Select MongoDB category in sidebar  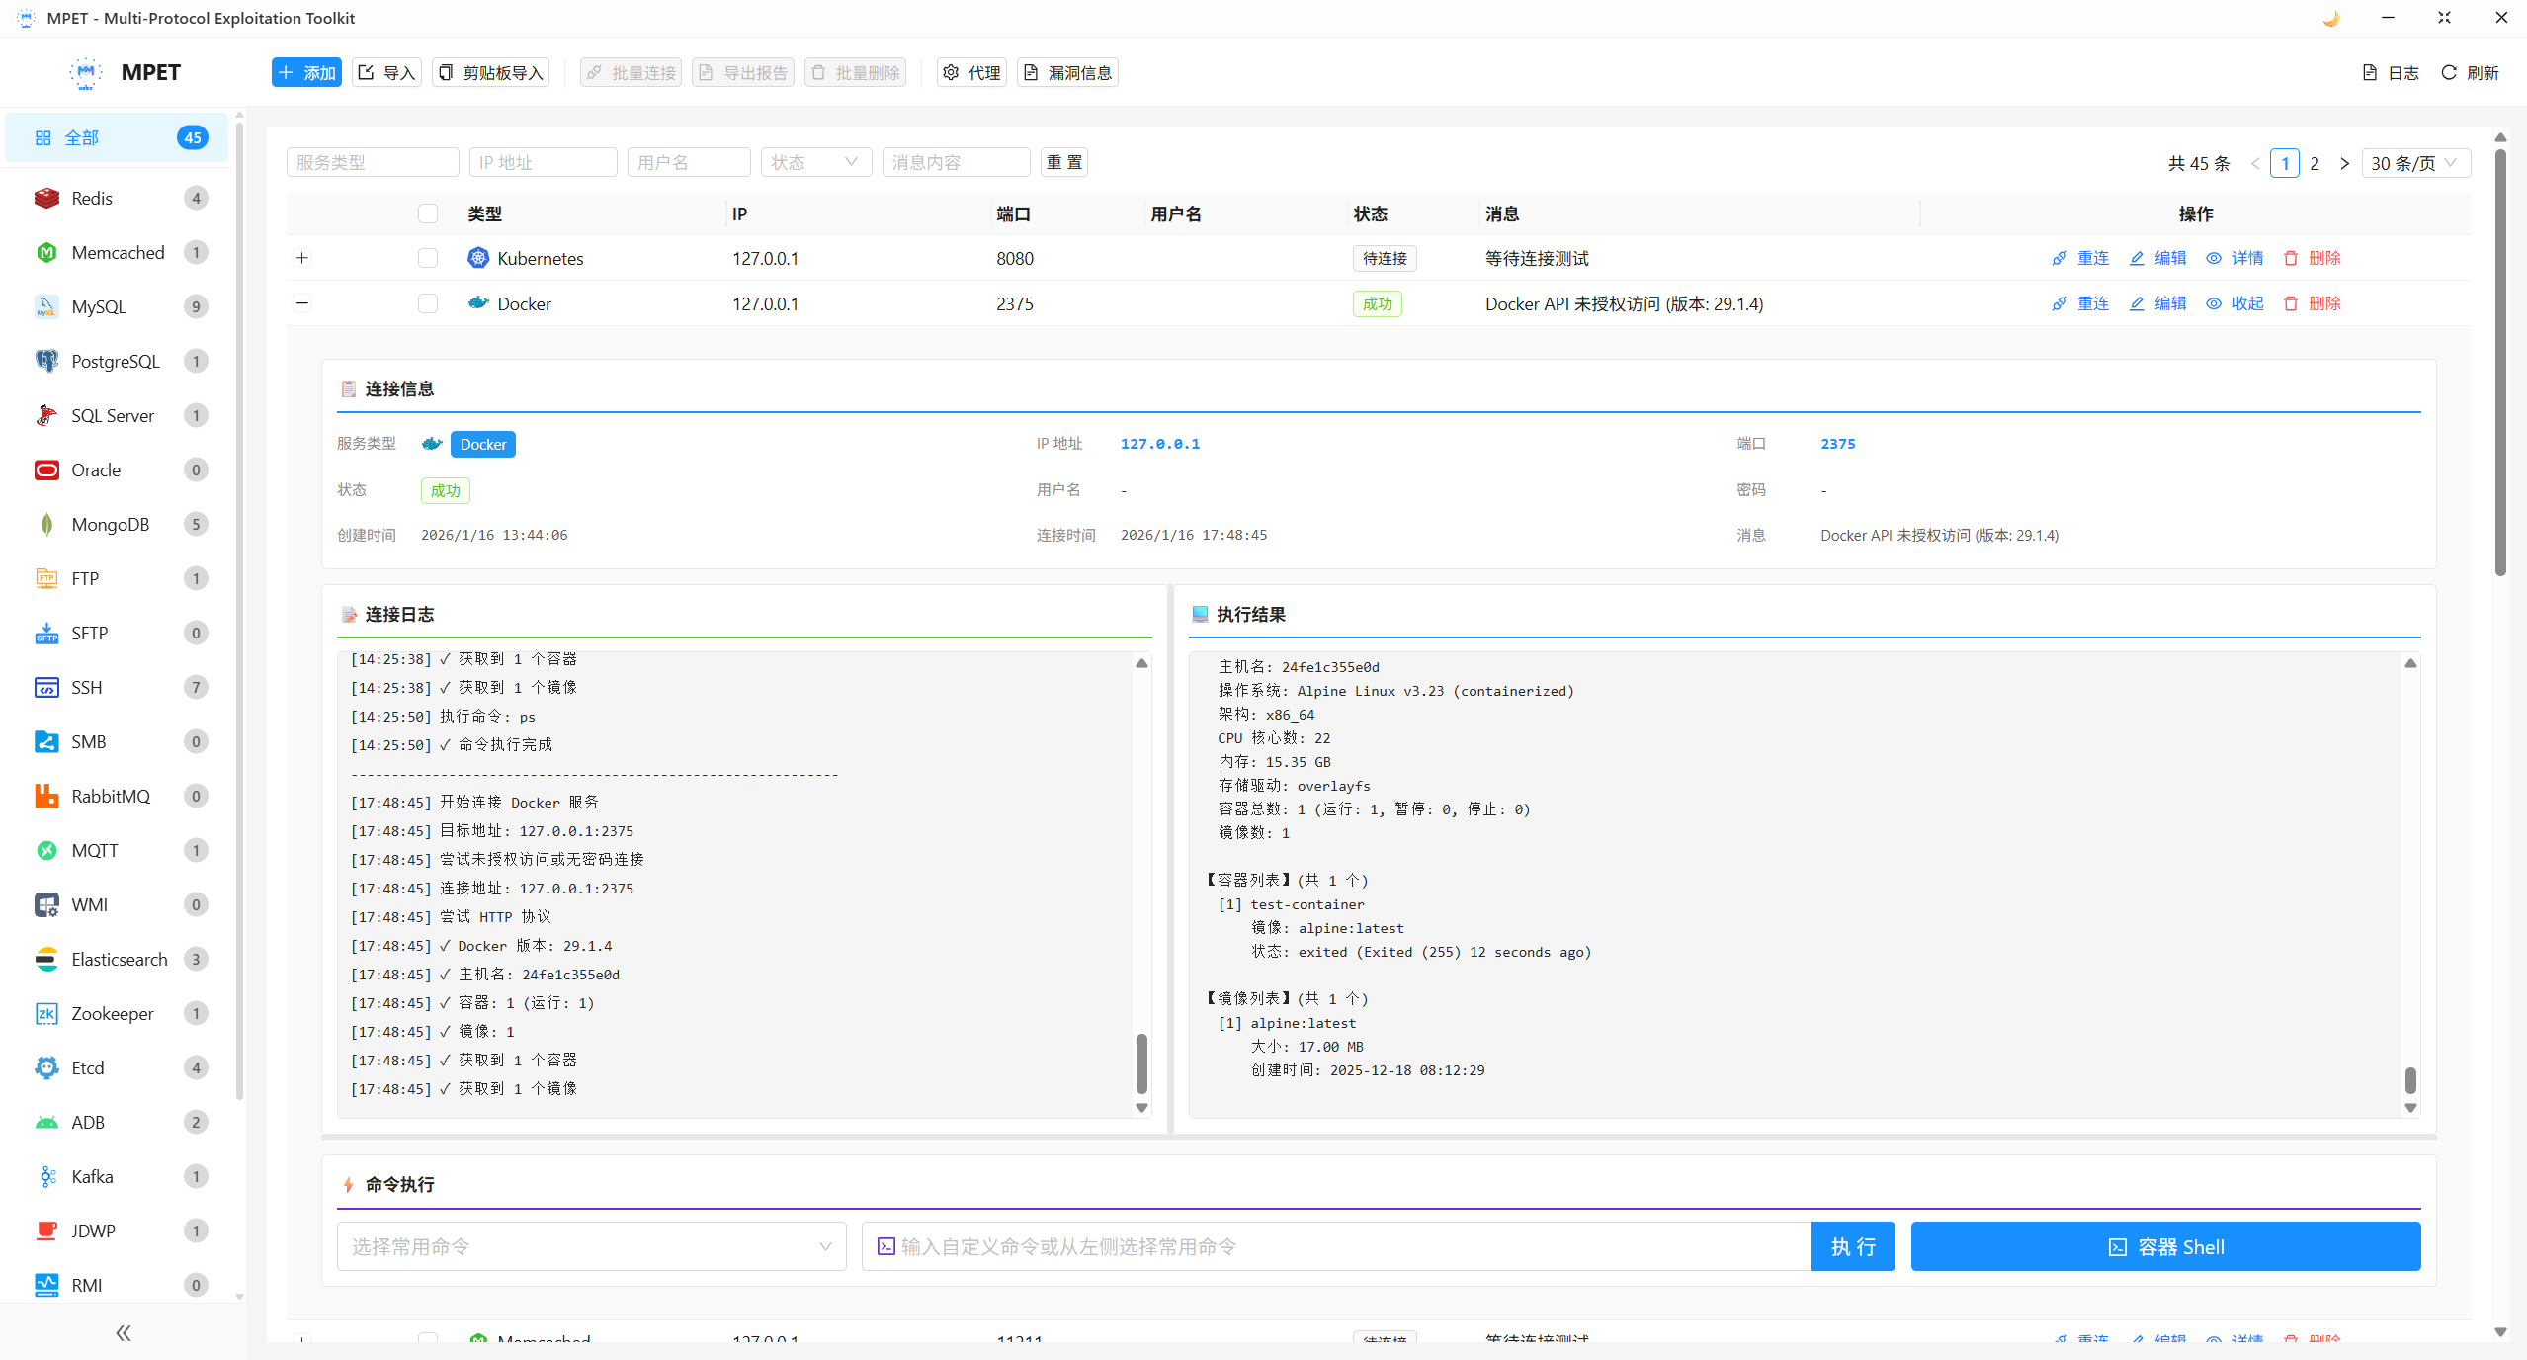(110, 524)
